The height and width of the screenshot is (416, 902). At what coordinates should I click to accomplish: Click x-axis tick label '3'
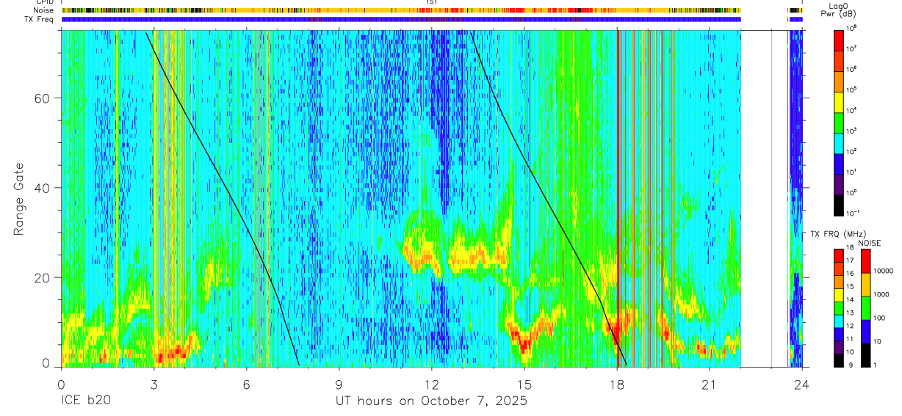pos(154,384)
